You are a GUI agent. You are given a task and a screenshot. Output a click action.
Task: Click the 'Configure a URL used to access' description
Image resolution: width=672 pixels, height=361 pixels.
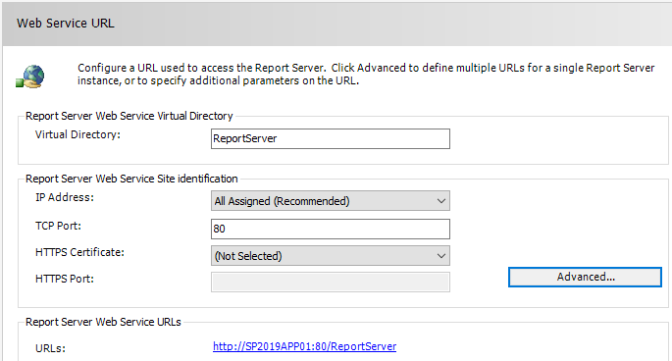[x=366, y=75]
